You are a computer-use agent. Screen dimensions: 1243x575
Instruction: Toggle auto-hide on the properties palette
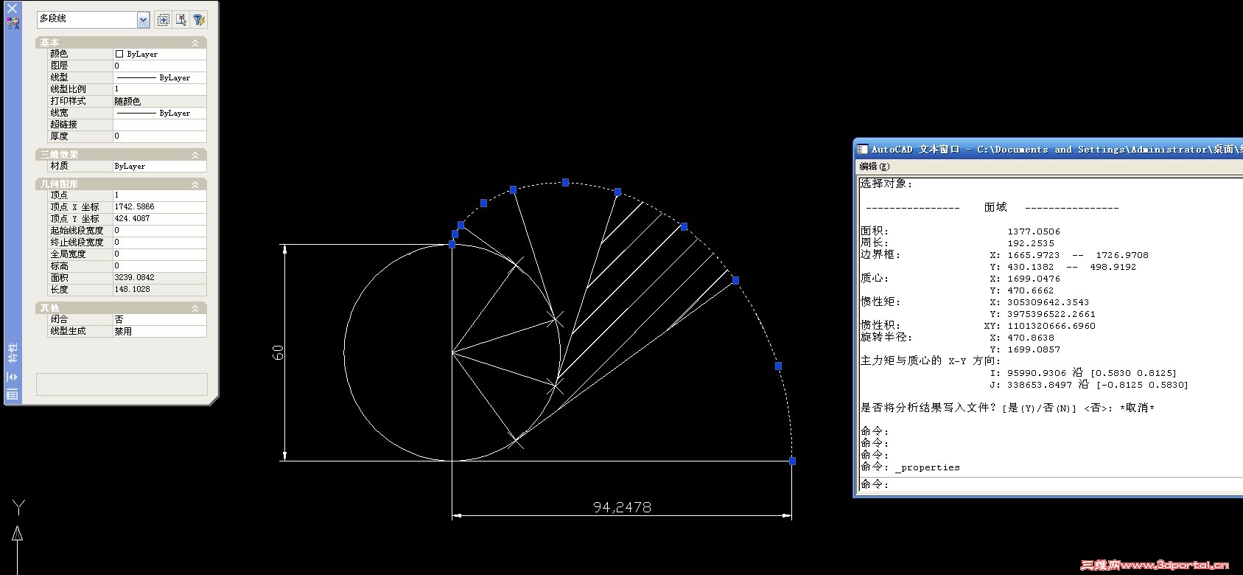pyautogui.click(x=13, y=377)
